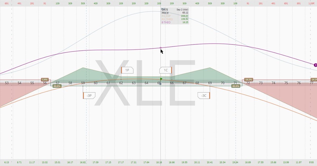The image size is (317, 166).
Task: Click the 15.88 theta value in bottom row
Action: pyautogui.click(x=273, y=162)
